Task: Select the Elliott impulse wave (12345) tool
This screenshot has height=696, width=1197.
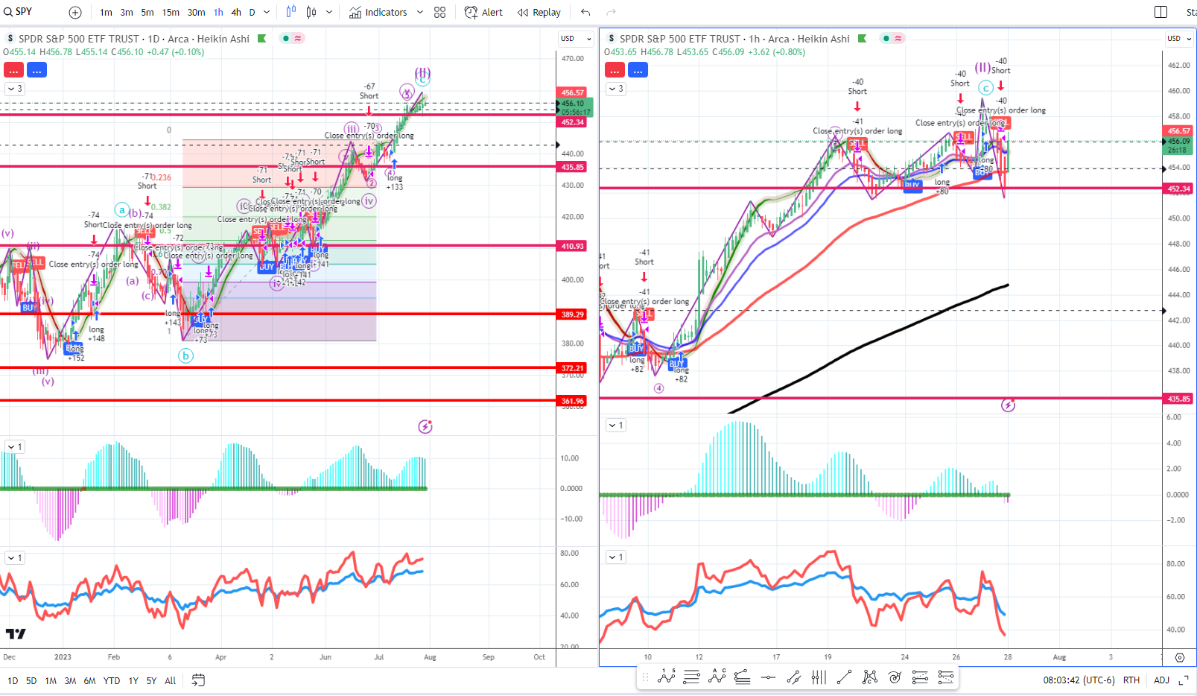Action: coord(667,677)
